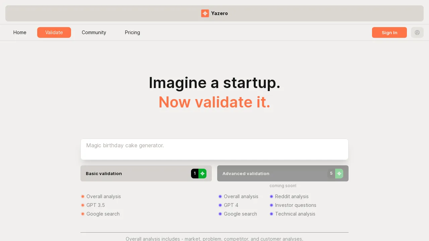The height and width of the screenshot is (241, 429).
Task: Open the user account profile icon
Action: coord(417,32)
